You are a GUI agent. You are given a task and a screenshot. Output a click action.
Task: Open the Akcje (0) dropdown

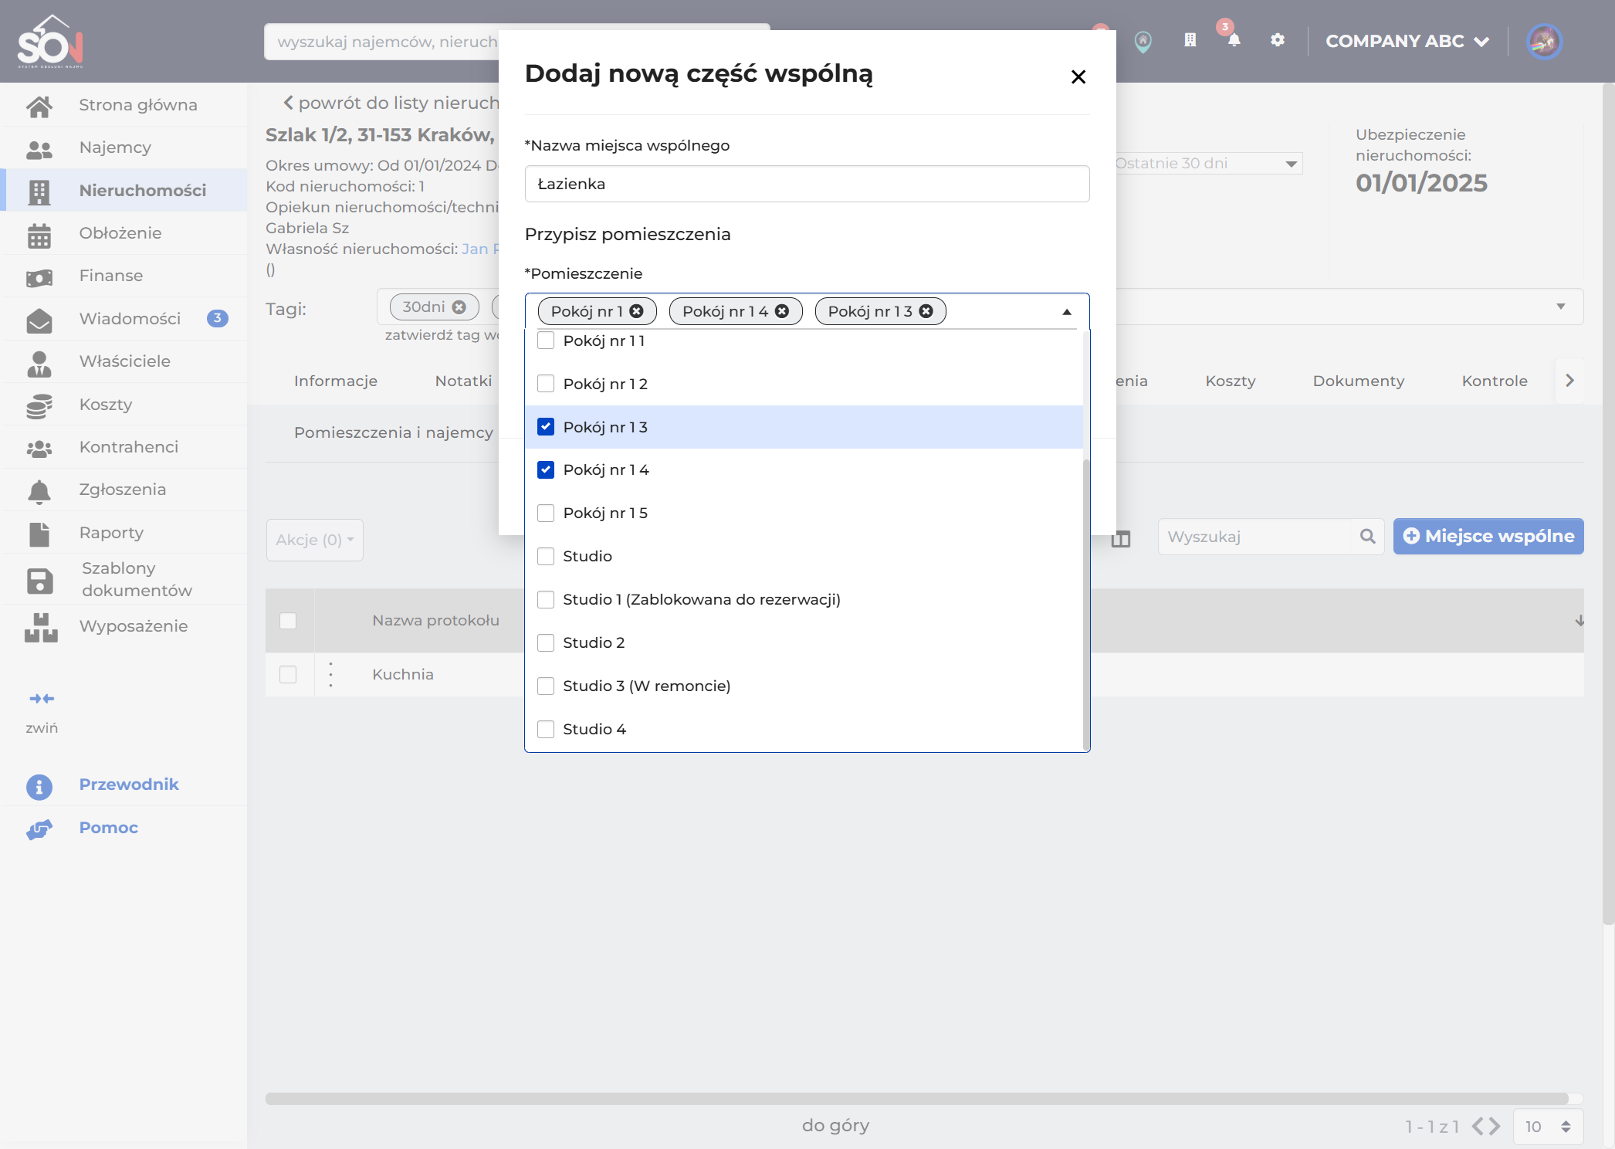click(x=314, y=540)
